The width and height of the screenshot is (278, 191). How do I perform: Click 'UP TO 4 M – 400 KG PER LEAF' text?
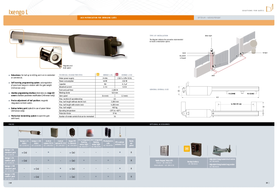click(x=209, y=18)
